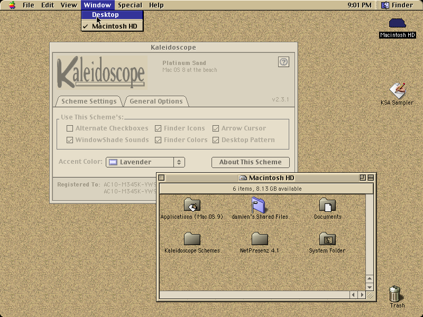The height and width of the screenshot is (317, 423).
Task: Open the Accent Color Lavender dropdown
Action: pos(145,162)
